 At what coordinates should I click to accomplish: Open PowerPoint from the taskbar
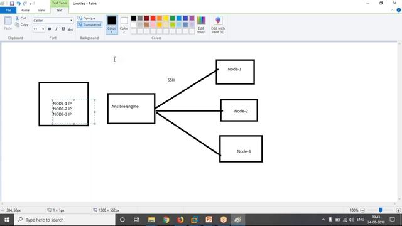[x=209, y=220]
